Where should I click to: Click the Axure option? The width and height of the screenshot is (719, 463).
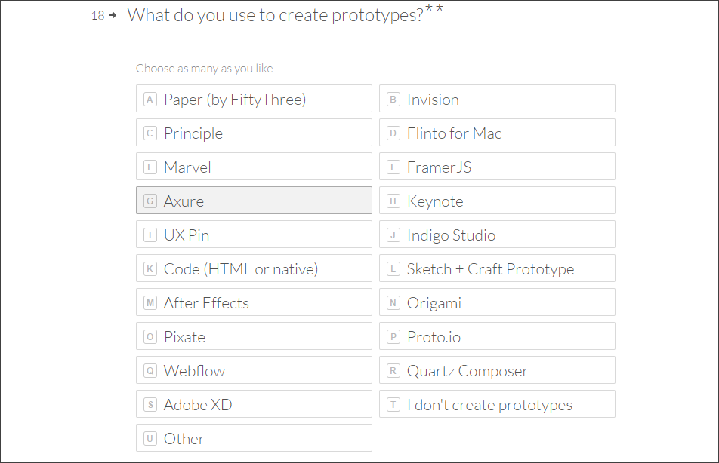click(x=254, y=201)
